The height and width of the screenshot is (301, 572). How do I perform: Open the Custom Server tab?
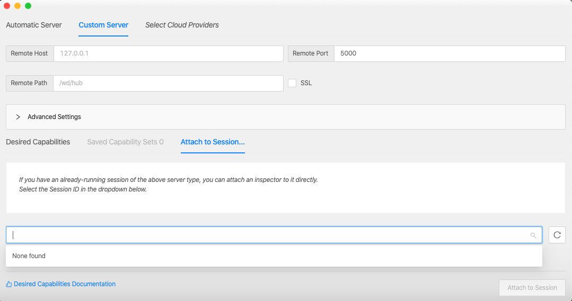(103, 25)
